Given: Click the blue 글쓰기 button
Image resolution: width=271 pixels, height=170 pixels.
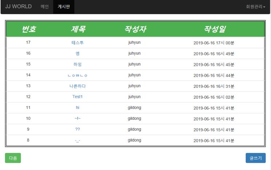Looking at the screenshot, I should pos(256,158).
